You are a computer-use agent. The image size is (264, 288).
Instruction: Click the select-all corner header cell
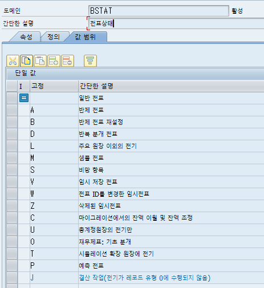[12, 86]
